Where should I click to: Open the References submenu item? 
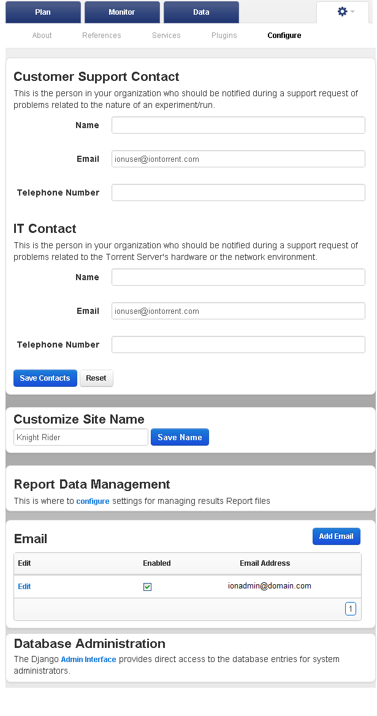101,35
